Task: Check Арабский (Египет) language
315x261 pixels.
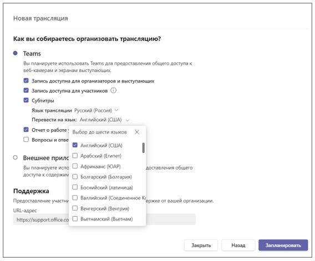Action: pyautogui.click(x=75, y=156)
